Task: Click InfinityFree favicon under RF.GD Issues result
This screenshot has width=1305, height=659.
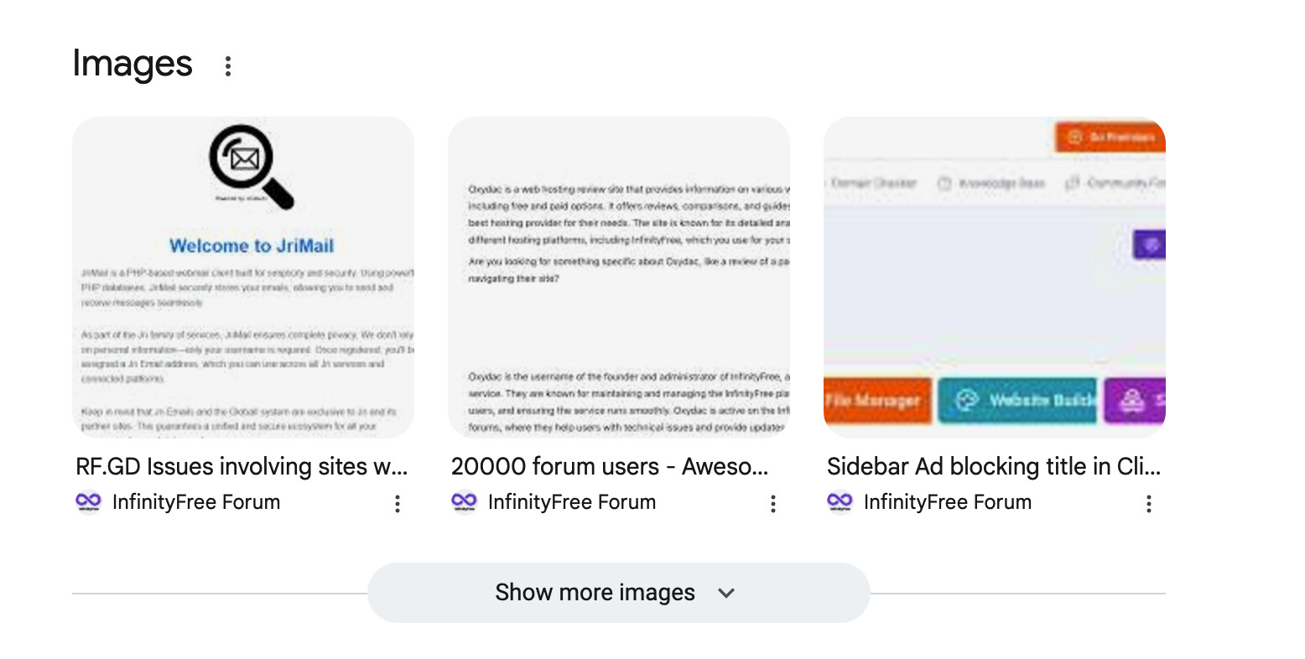Action: (x=88, y=502)
